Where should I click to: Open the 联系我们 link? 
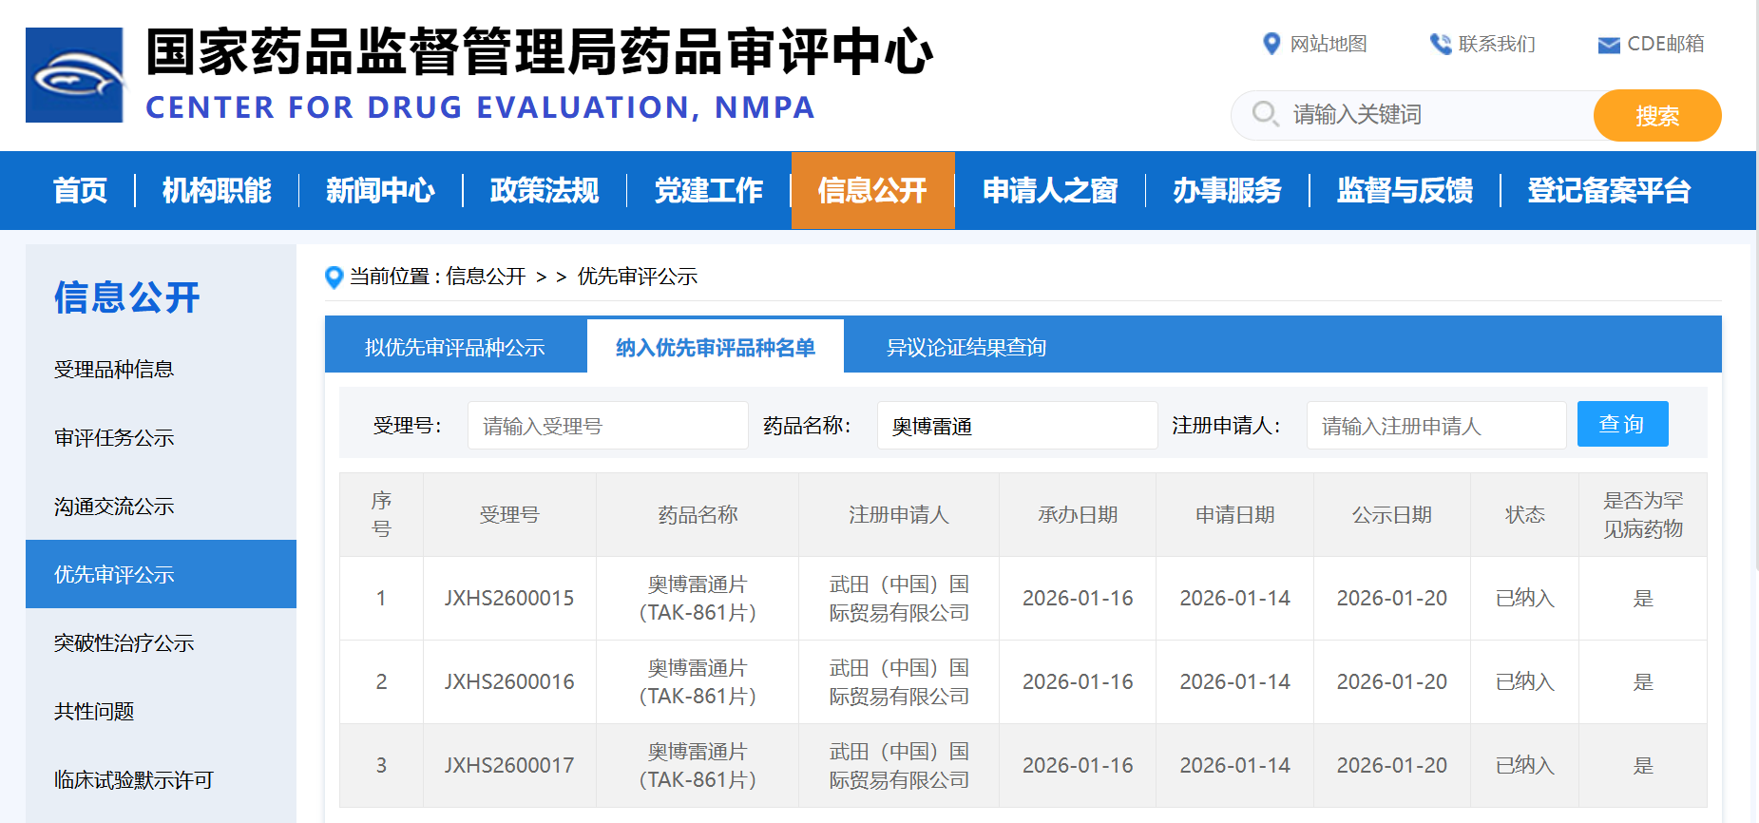pyautogui.click(x=1497, y=44)
